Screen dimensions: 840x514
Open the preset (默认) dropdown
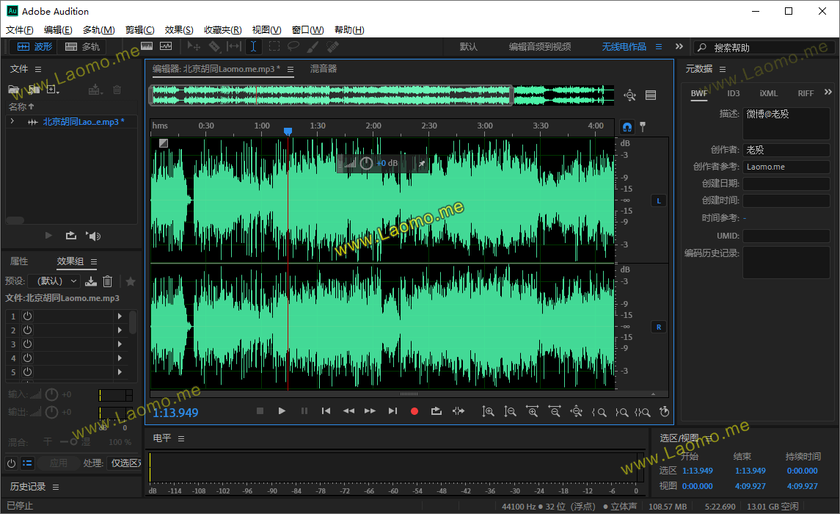55,280
